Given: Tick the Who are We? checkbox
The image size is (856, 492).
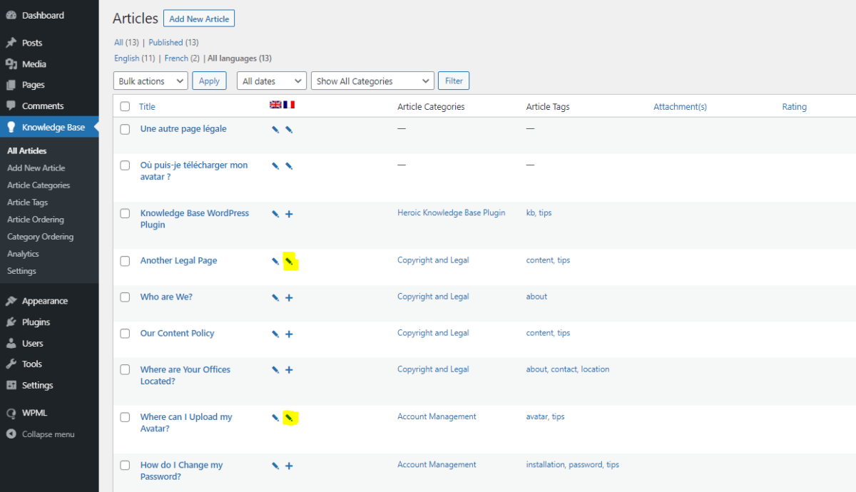Looking at the screenshot, I should (125, 297).
